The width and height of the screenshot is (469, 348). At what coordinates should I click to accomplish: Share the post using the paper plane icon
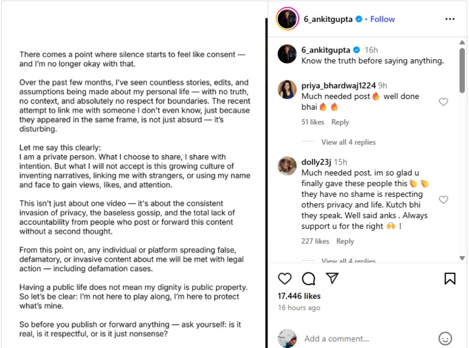pos(332,279)
